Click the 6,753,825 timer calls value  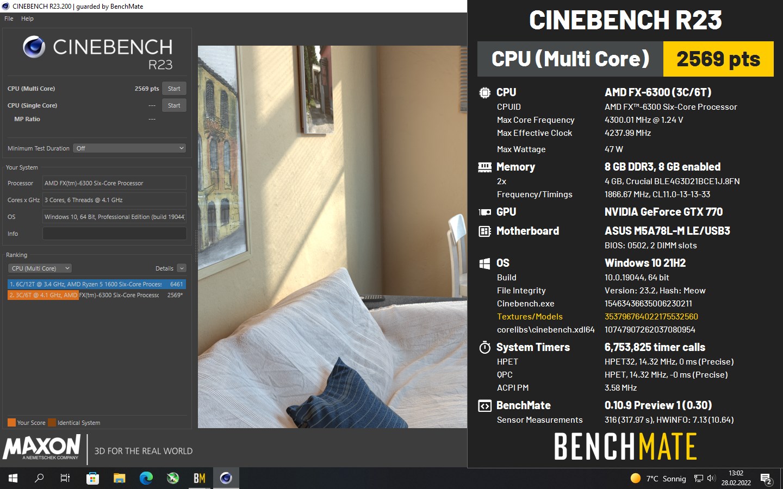(x=655, y=347)
